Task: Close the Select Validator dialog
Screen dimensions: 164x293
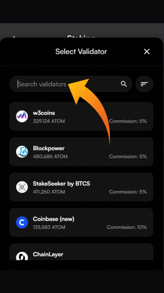Action: 147,52
